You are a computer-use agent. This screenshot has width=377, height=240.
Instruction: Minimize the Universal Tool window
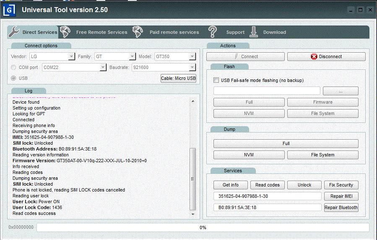pos(351,10)
